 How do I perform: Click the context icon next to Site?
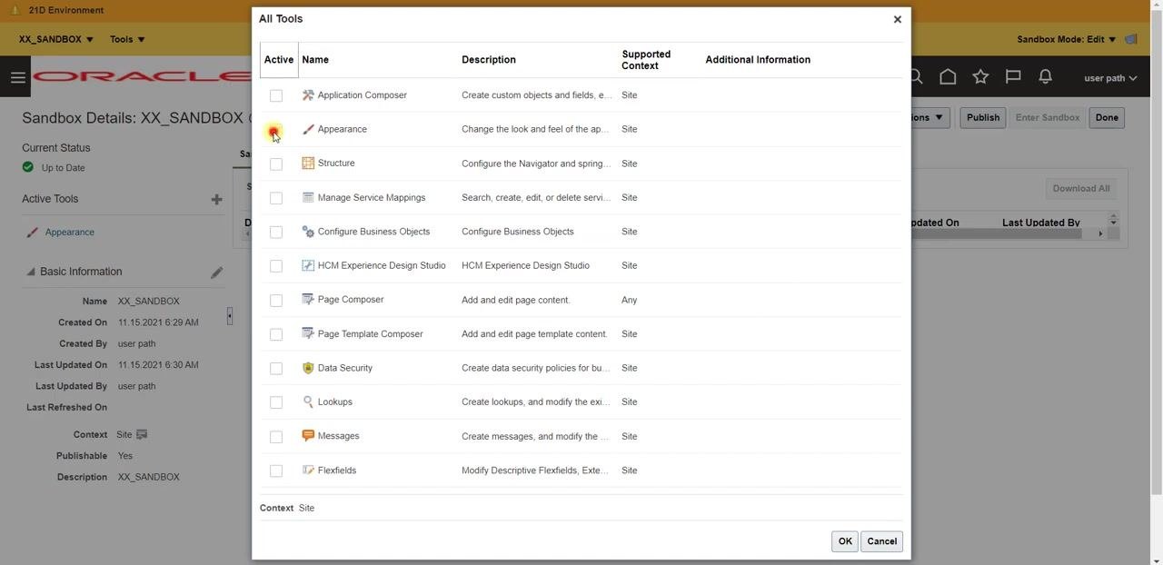(x=142, y=435)
